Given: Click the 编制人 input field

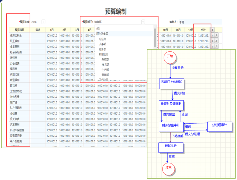Looking at the screenshot, I should (x=200, y=22).
